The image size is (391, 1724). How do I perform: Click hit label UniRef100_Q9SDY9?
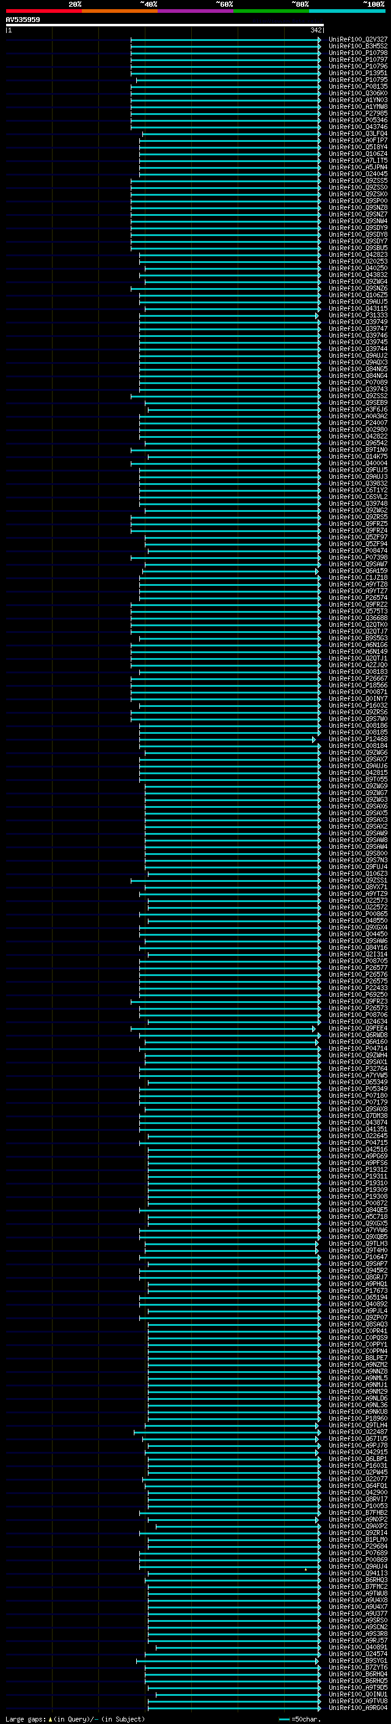coord(358,228)
